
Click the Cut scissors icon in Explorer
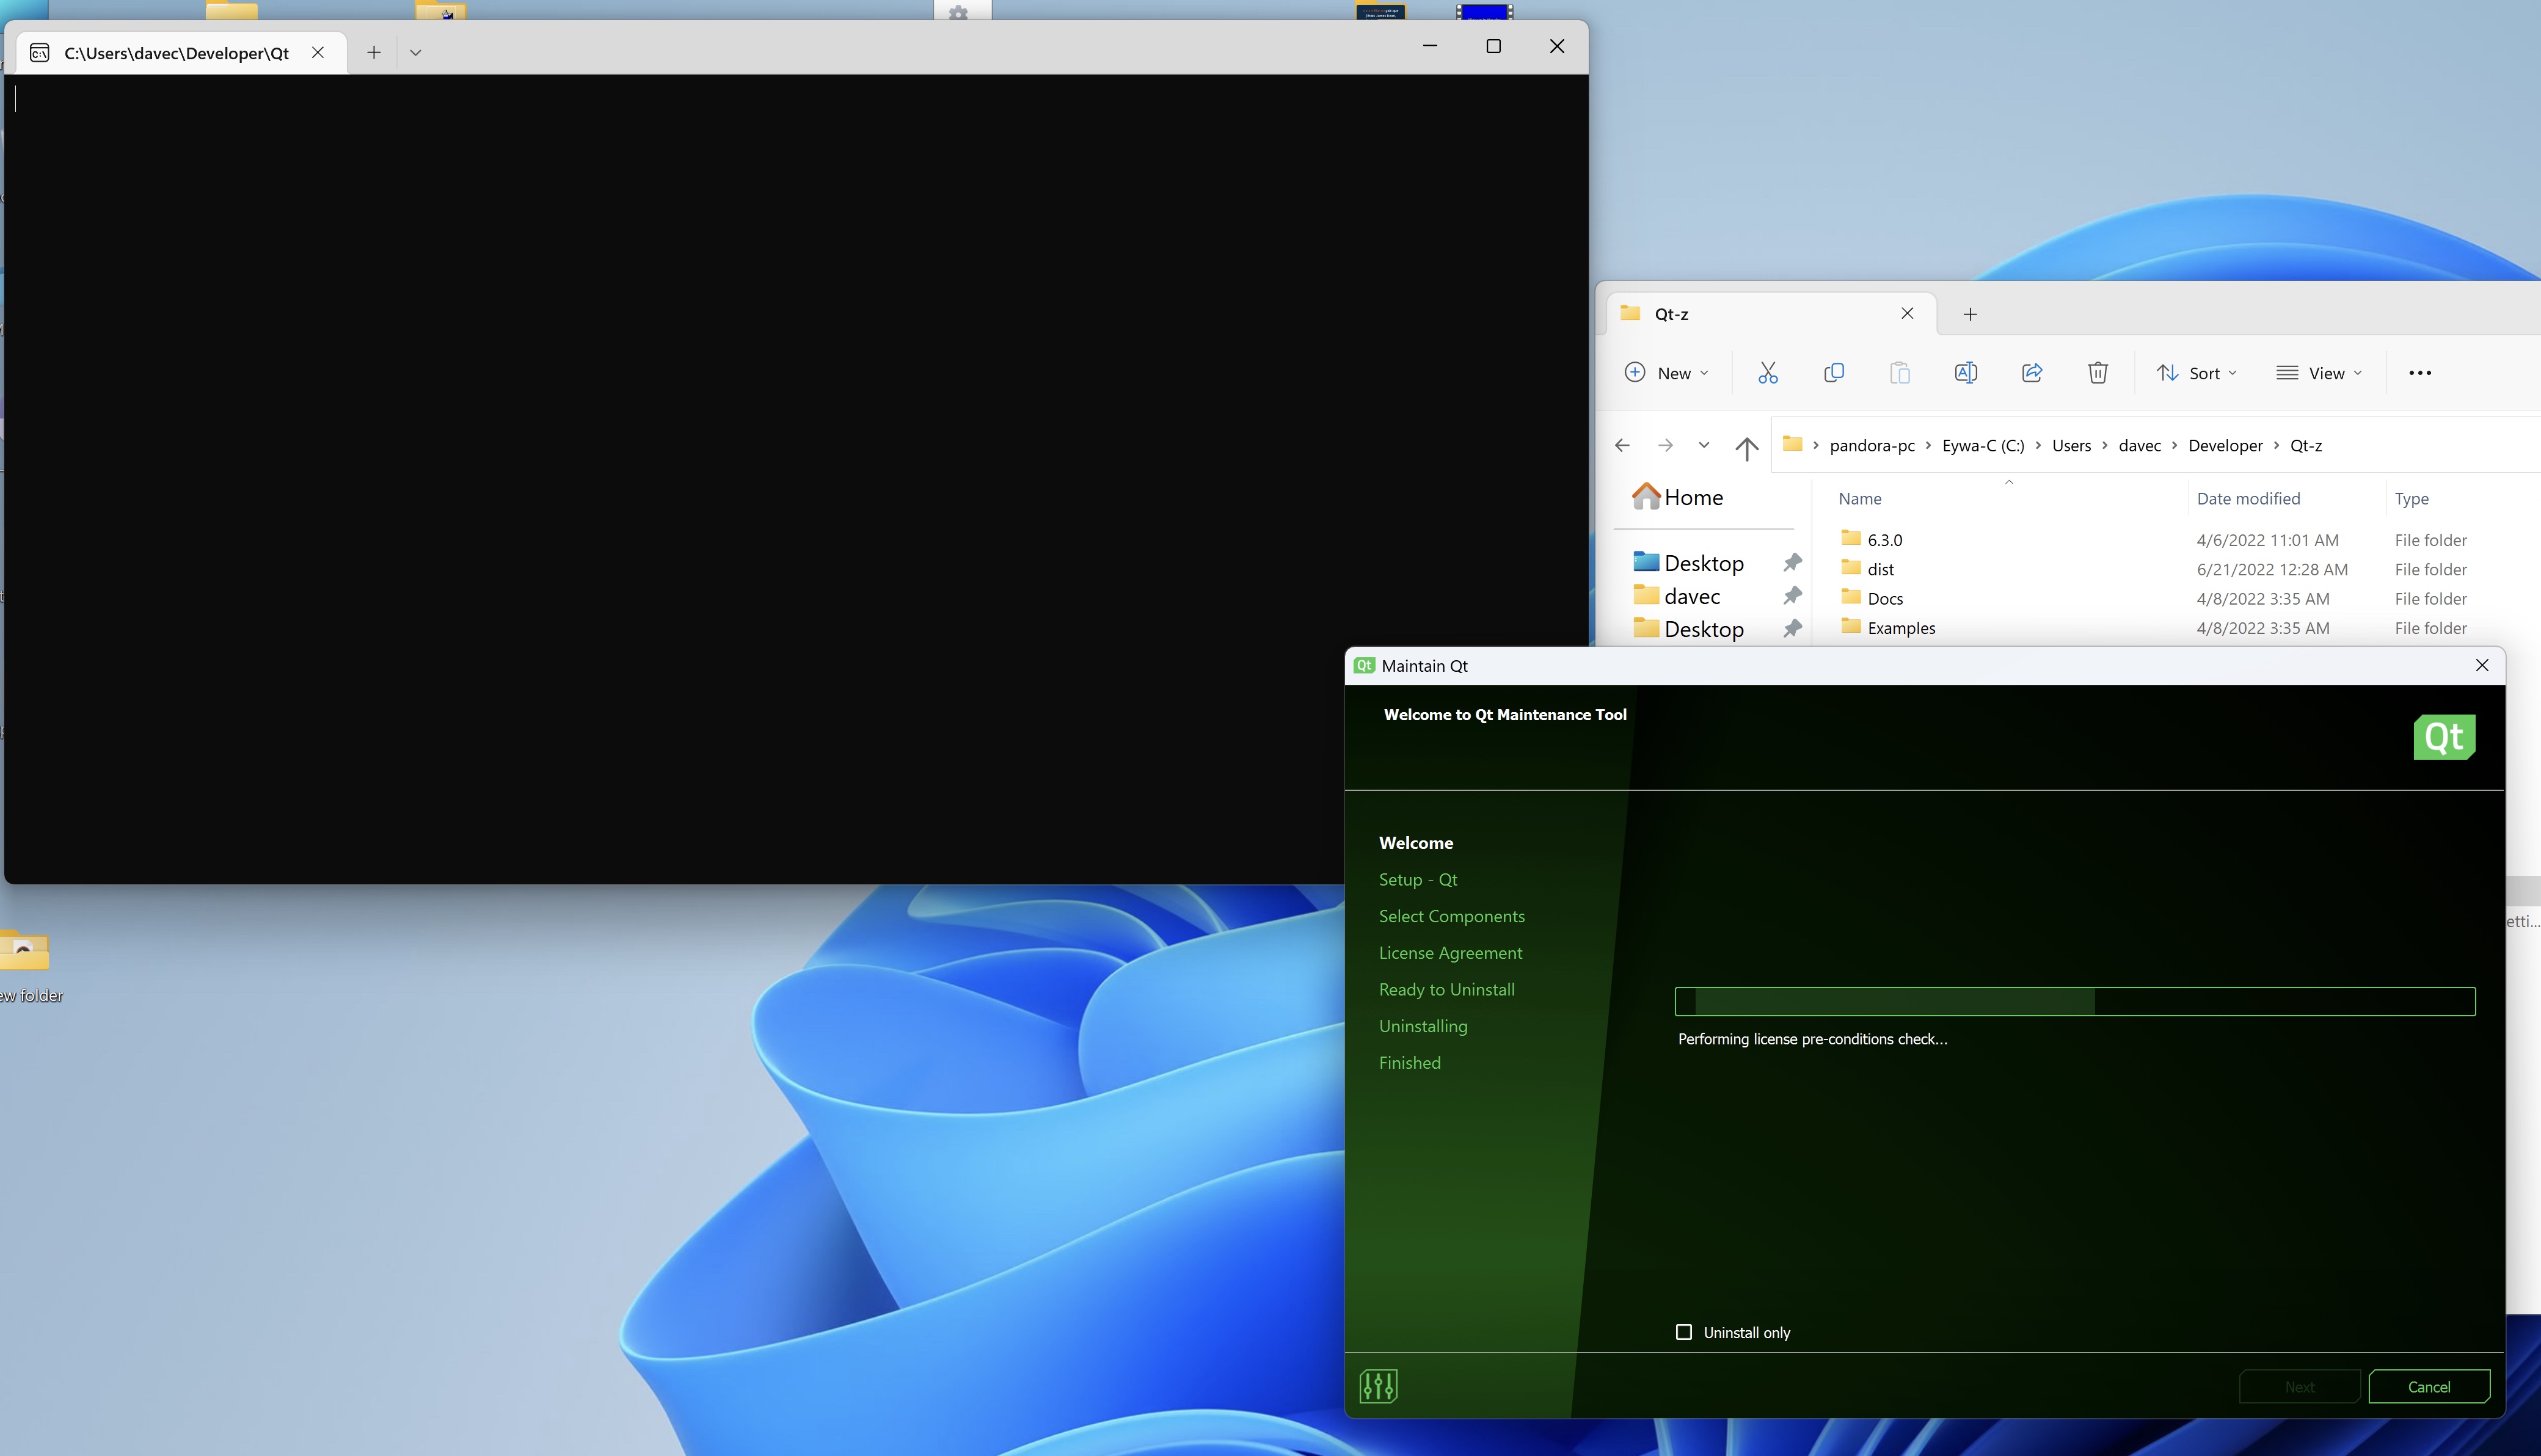tap(1767, 373)
